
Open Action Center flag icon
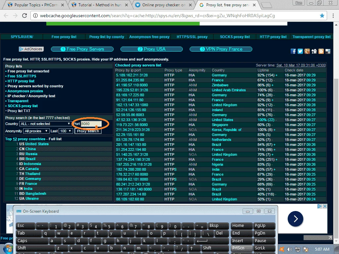point(306,249)
